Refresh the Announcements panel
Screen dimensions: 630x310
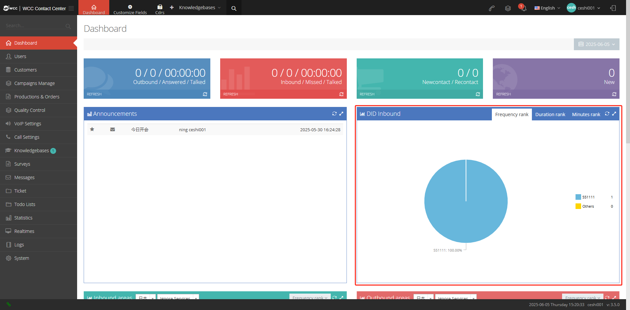[334, 114]
